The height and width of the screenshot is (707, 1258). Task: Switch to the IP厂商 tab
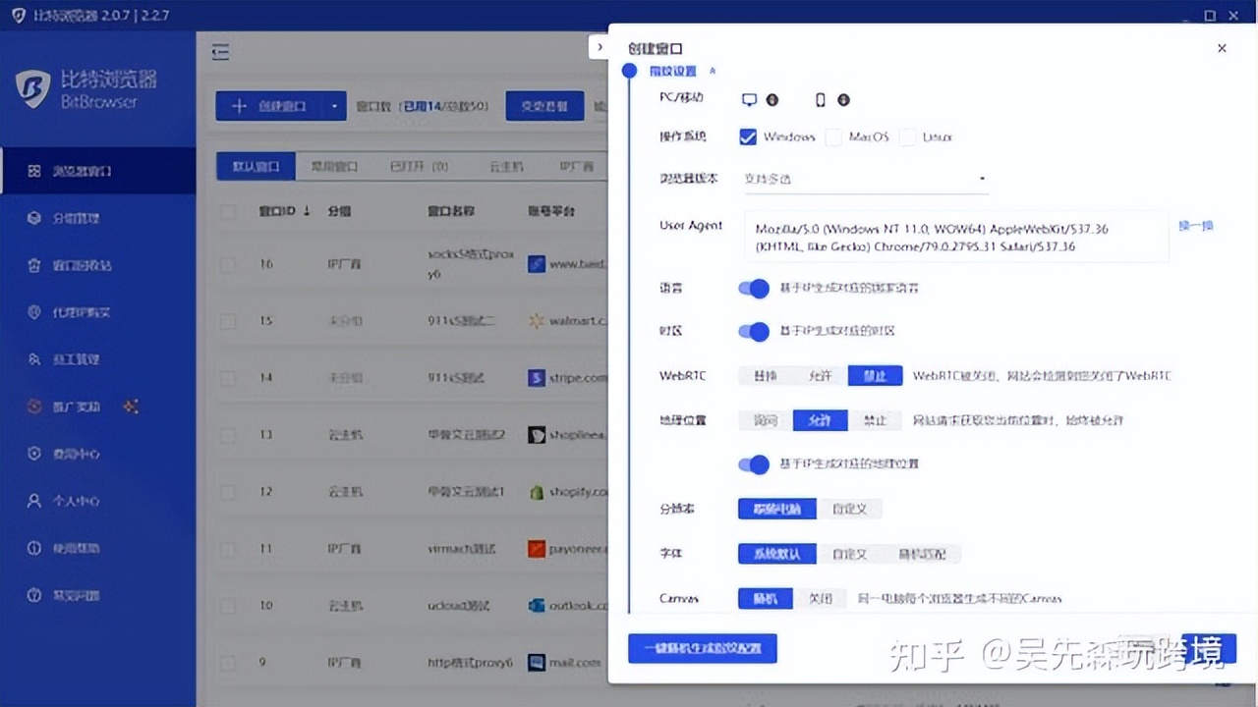coord(577,167)
